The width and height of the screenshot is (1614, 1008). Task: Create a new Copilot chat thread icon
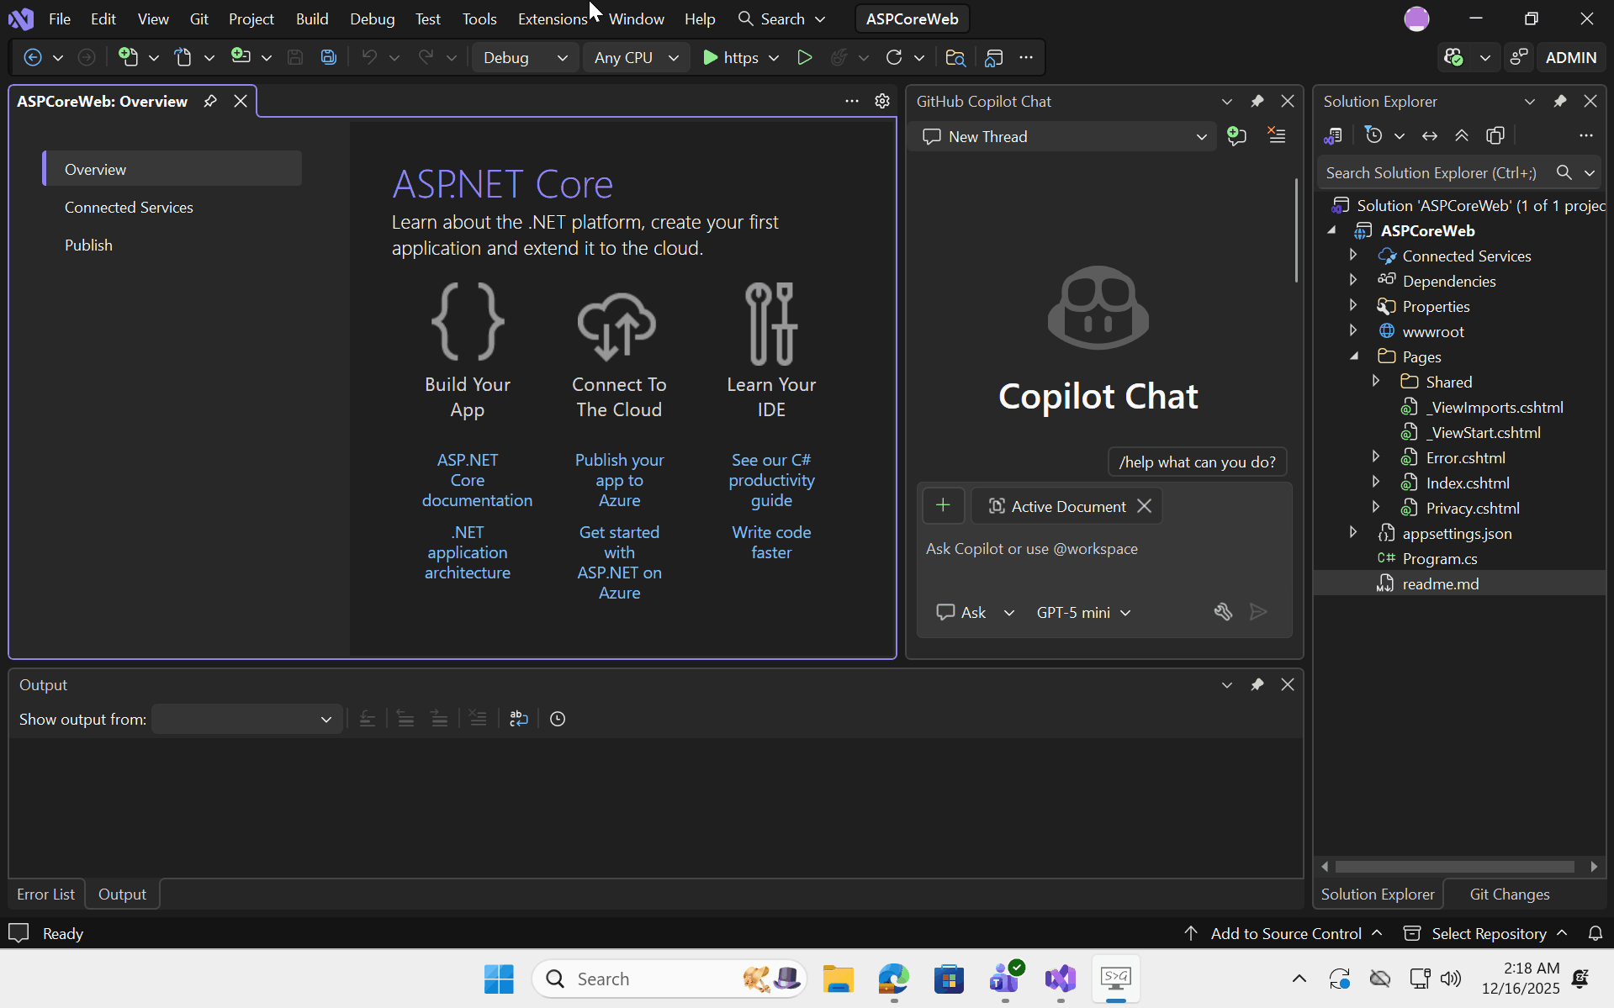pyautogui.click(x=1236, y=136)
